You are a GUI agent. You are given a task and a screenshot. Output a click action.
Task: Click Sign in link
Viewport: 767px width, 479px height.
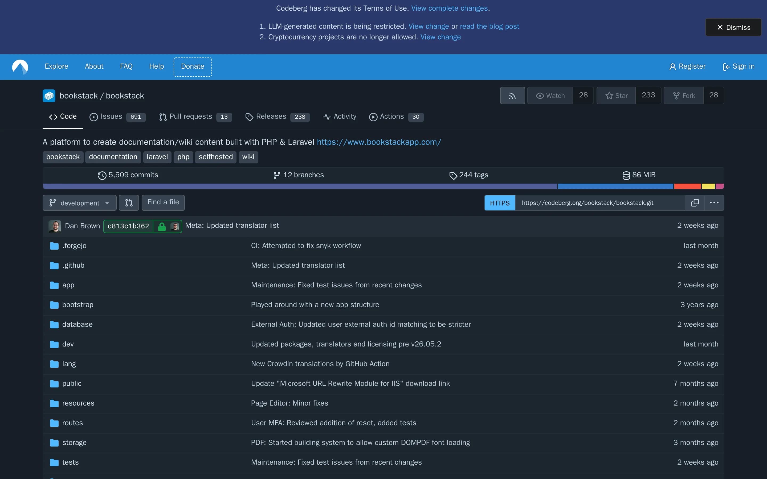coord(739,67)
